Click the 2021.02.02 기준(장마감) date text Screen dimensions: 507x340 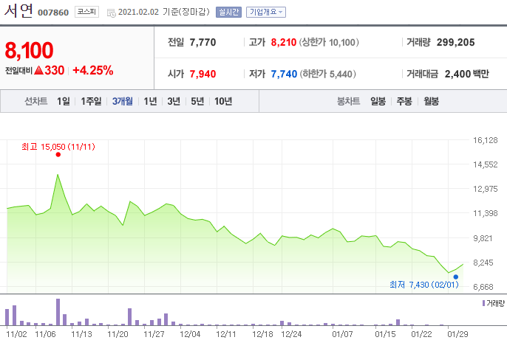[164, 12]
